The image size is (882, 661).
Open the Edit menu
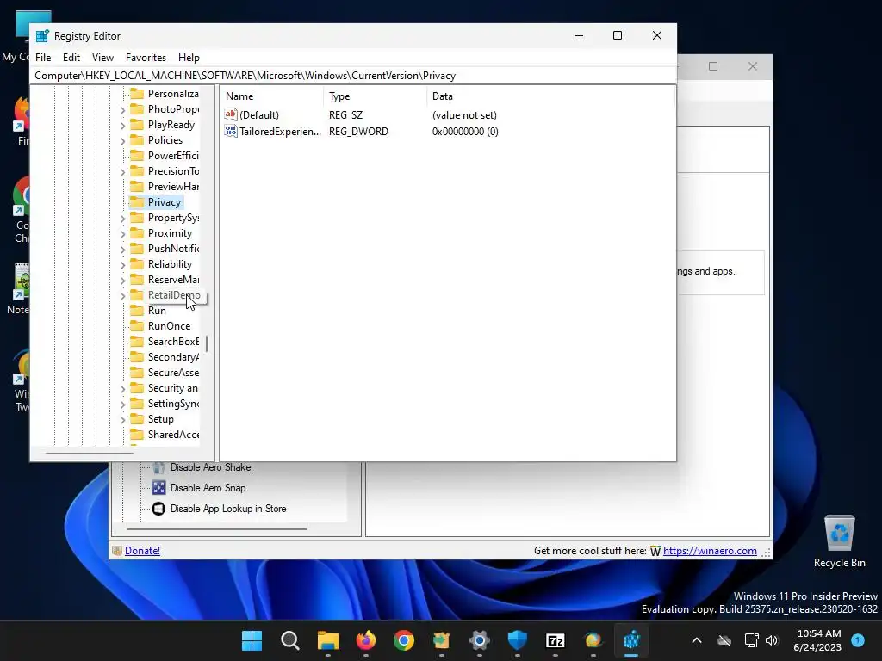(x=71, y=58)
